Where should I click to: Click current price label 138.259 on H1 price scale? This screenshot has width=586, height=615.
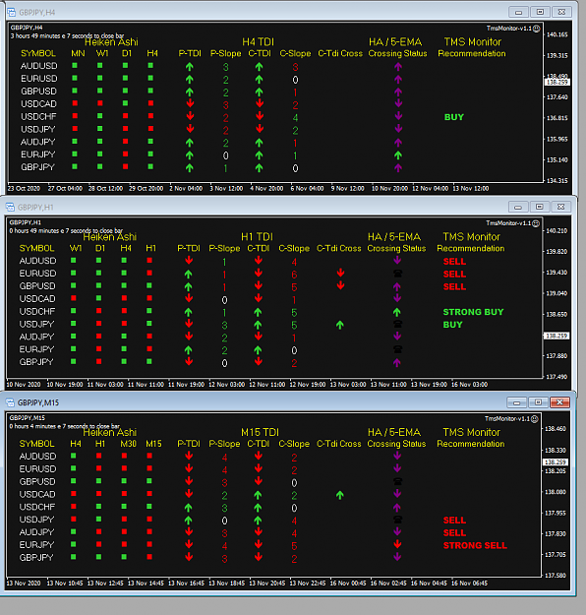coord(556,337)
